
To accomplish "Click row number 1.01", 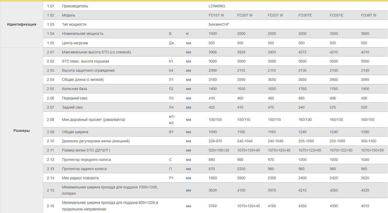I will tap(51, 6).
